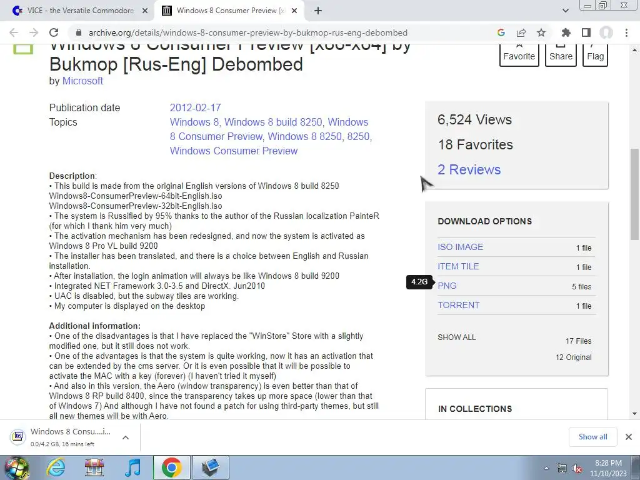Viewport: 640px width, 480px height.
Task: Click the IN COLLECTIONS heading
Action: [475, 409]
